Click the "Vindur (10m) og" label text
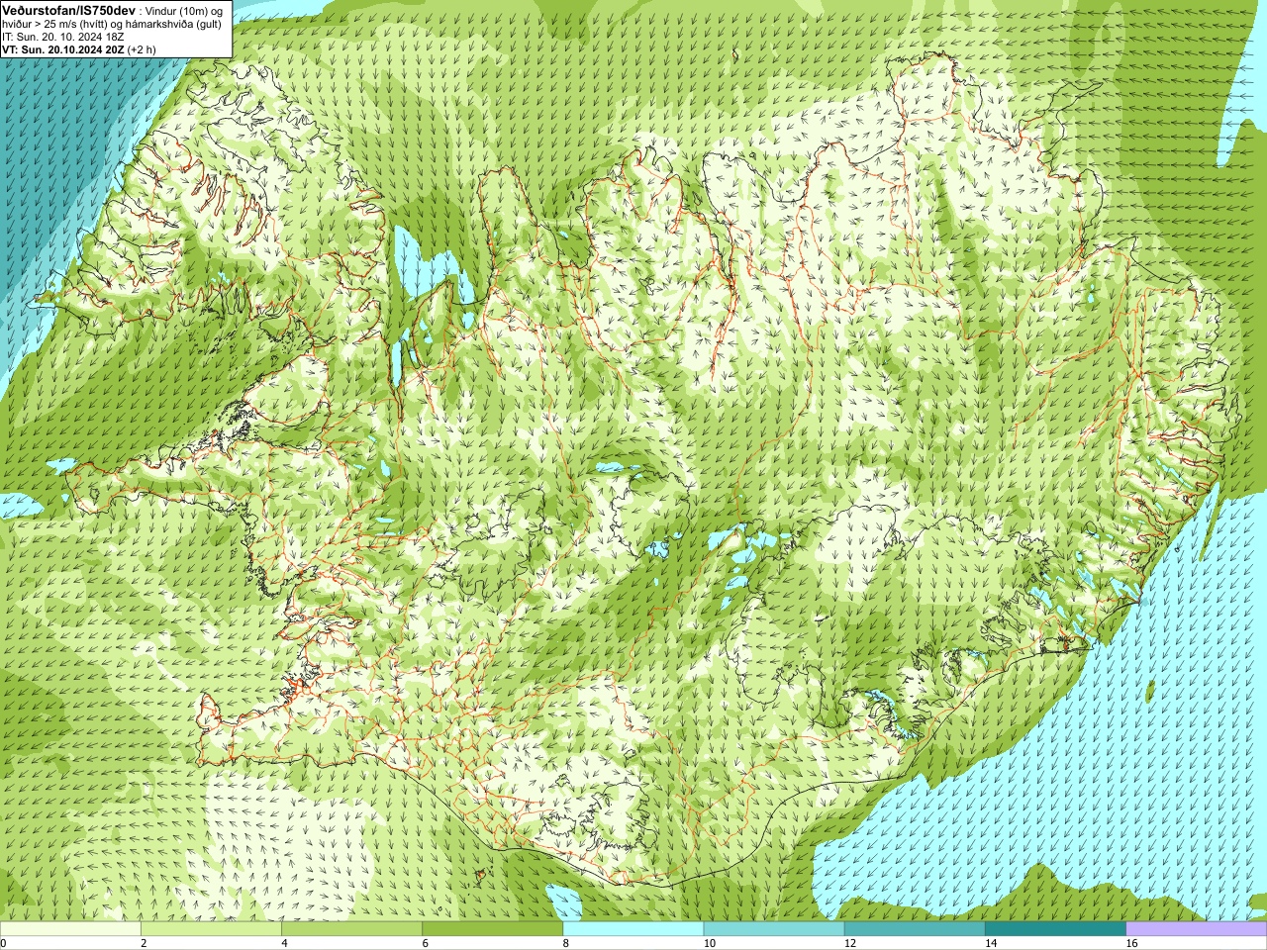Screen dimensions: 1267x950 (x=183, y=10)
